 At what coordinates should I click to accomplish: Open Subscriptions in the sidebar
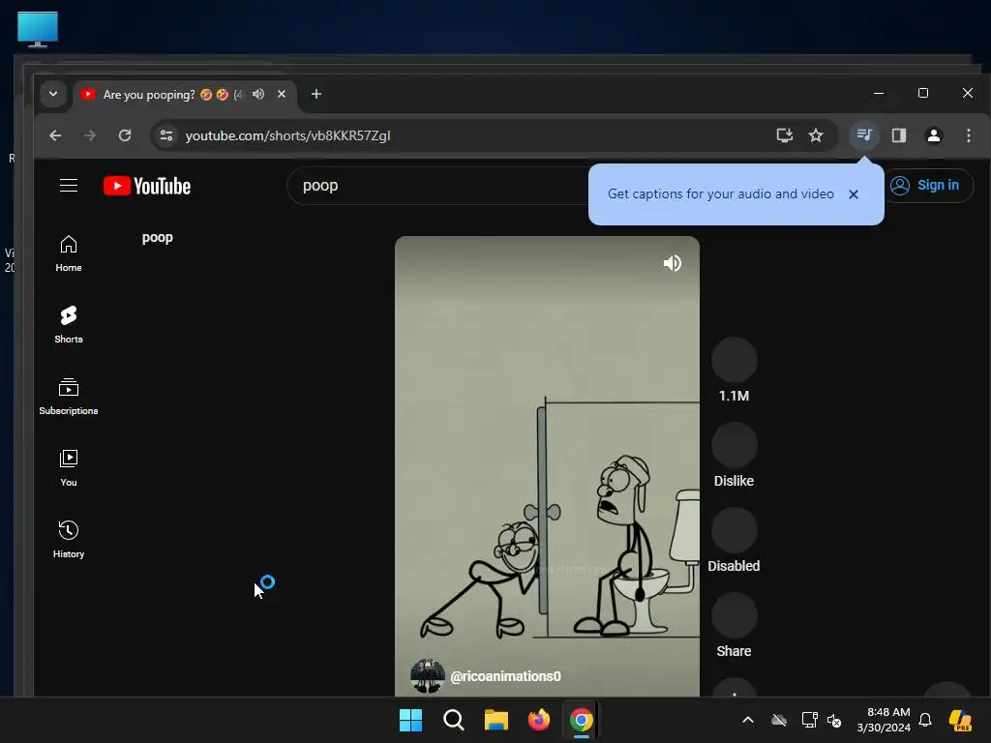(x=69, y=396)
